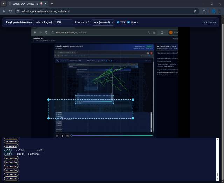Click the top-left selection region handle
This screenshot has height=183, width=224.
click(x=48, y=100)
